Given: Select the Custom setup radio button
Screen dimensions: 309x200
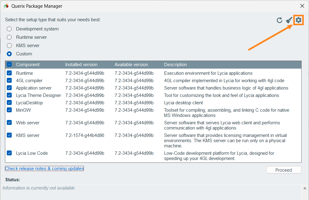Looking at the screenshot, I should [x=10, y=54].
